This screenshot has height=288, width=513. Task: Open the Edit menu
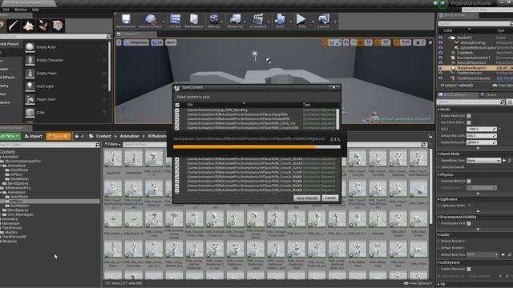[x=6, y=10]
